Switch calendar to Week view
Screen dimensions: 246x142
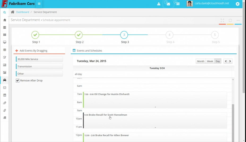coord(210,61)
